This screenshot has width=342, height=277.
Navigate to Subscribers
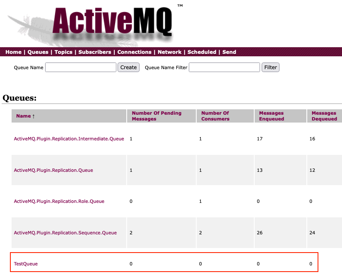point(95,52)
